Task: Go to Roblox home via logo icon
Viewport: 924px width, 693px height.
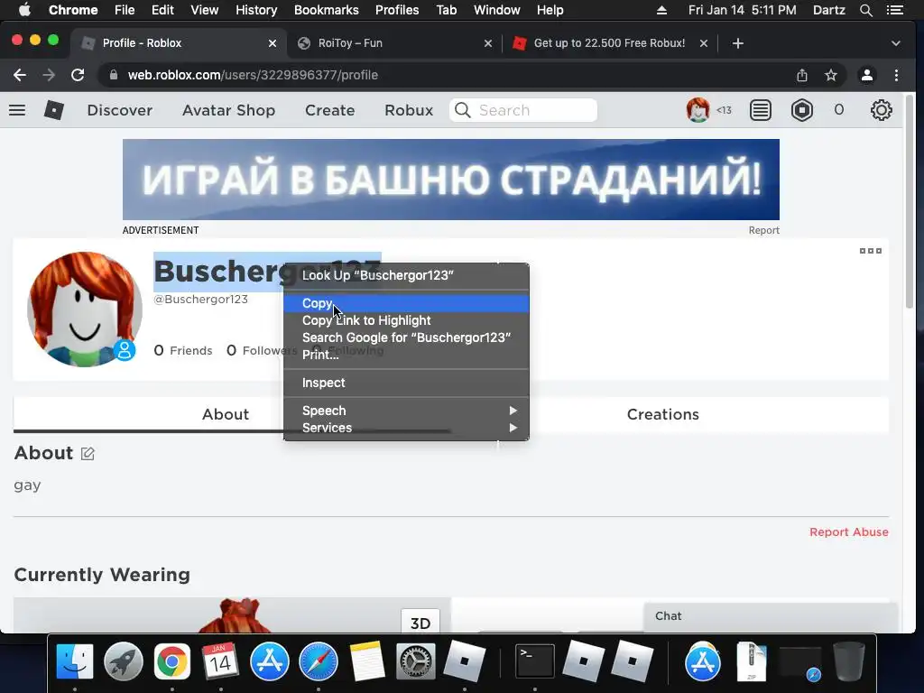Action: (x=53, y=110)
